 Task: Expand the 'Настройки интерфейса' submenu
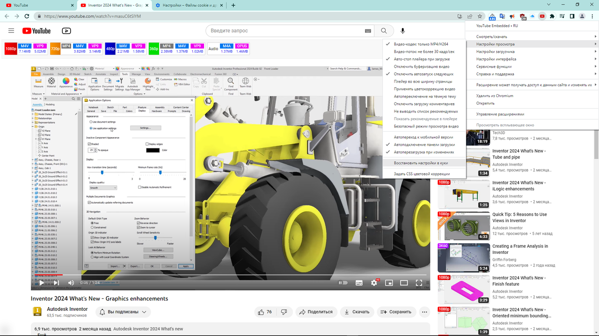(532, 59)
